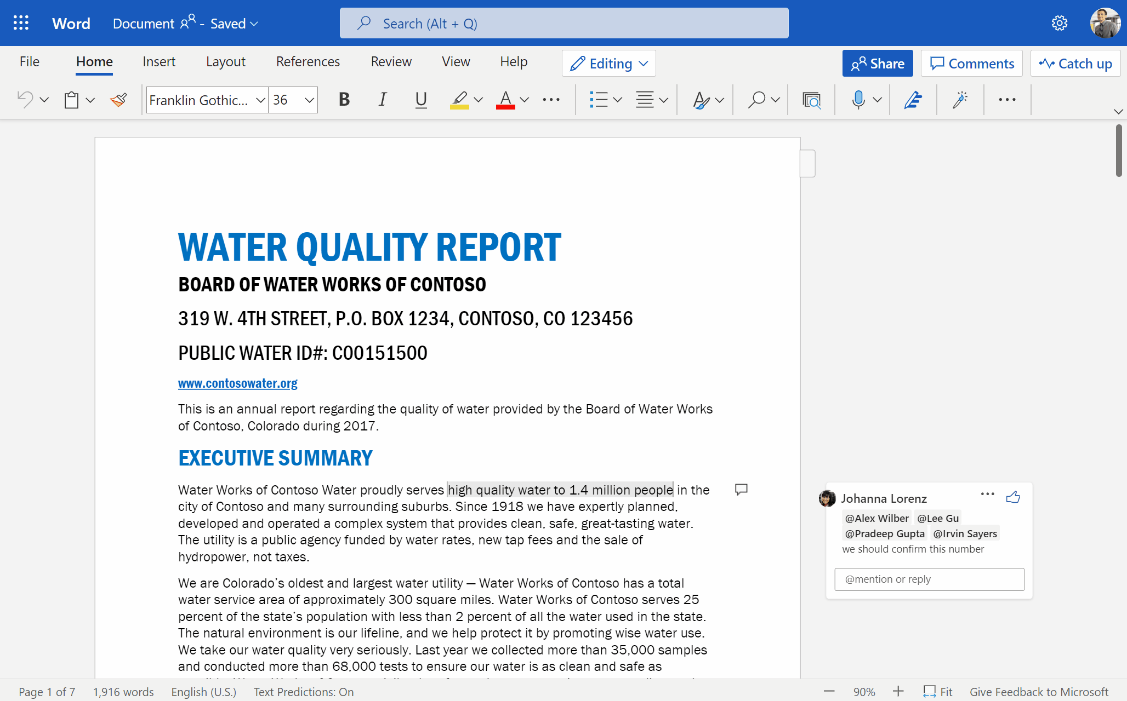Click the Italic formatting icon

coord(383,99)
